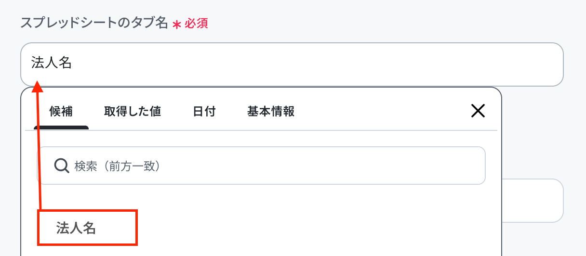Image resolution: width=586 pixels, height=256 pixels.
Task: Switch to the 取得した値 tab
Action: [x=133, y=112]
